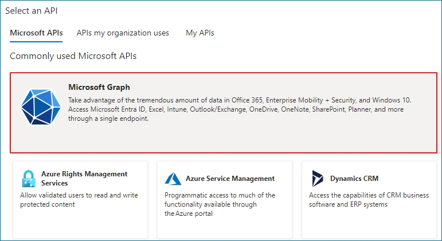Select the Microsoft Graph title
The width and height of the screenshot is (442, 241).
click(x=99, y=87)
